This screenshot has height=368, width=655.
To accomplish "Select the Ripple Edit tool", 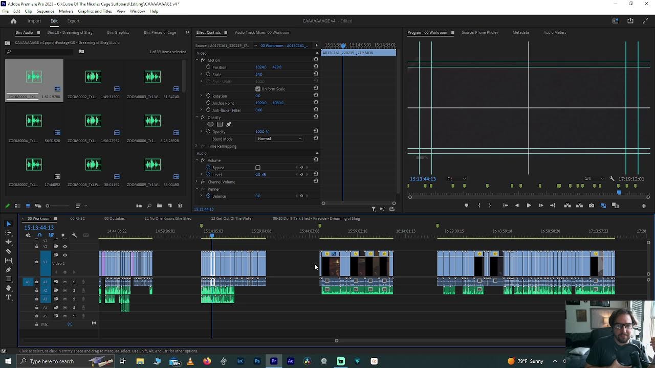I will (x=8, y=242).
